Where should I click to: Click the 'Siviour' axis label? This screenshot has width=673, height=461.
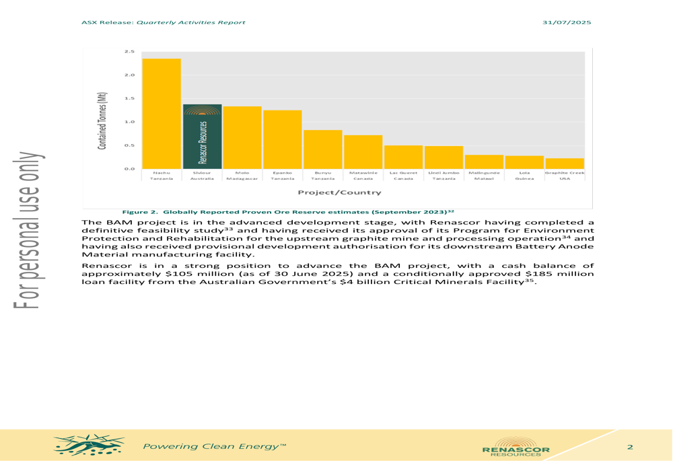click(202, 173)
